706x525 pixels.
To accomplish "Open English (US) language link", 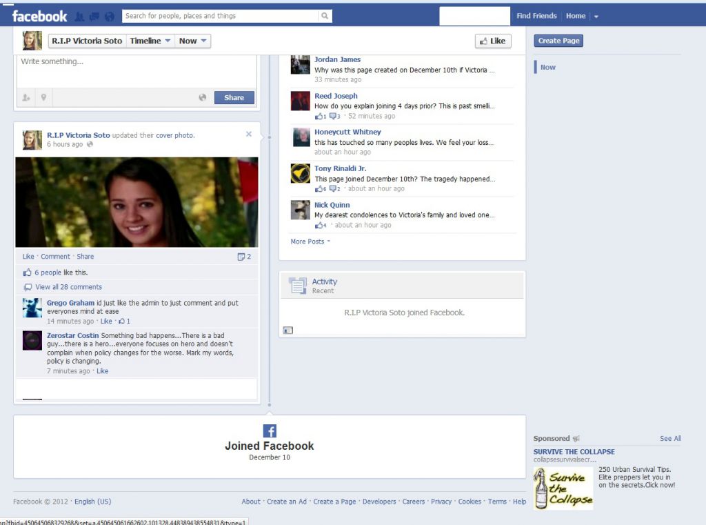I will click(93, 502).
